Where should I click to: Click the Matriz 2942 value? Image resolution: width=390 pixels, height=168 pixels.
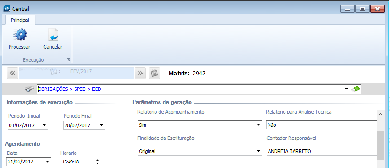tap(199, 73)
